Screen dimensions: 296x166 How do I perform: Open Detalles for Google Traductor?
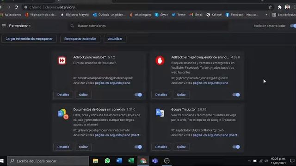tap(161, 147)
